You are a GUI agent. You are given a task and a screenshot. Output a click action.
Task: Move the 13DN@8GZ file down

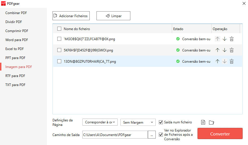click(x=224, y=61)
